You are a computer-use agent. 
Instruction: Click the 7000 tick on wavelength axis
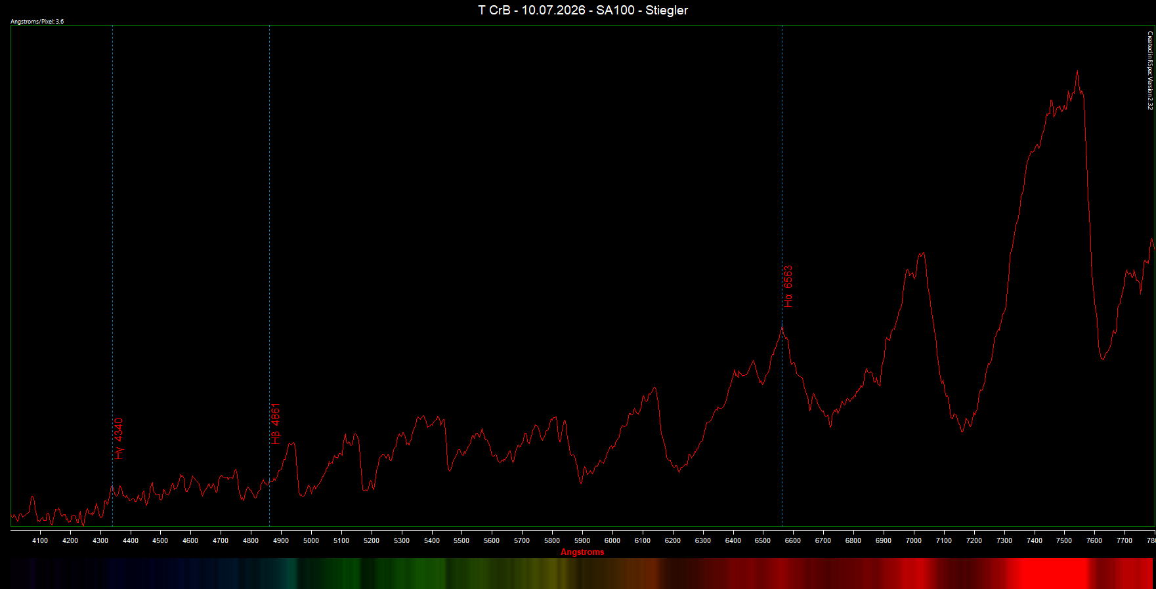914,540
